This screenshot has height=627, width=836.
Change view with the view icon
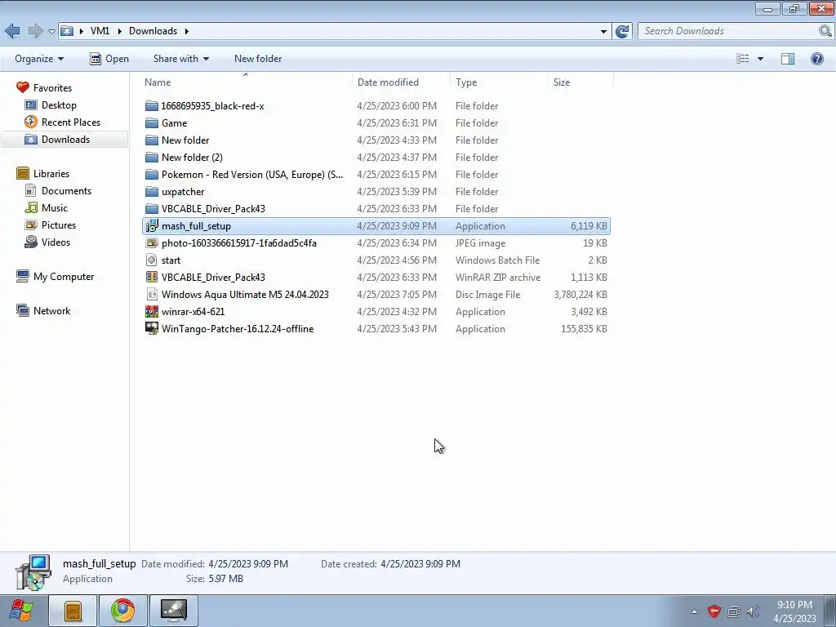[x=743, y=59]
